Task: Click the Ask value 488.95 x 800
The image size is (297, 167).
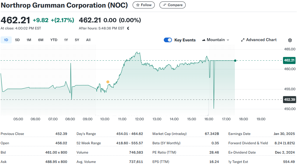Action: point(56,162)
